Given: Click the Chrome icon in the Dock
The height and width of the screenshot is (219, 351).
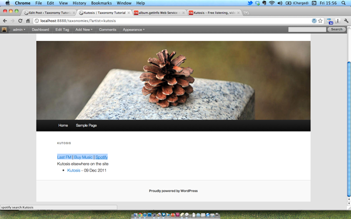Looking at the screenshot, I should (140, 215).
